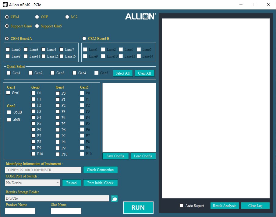Check P8 in the Gen3 column
276x217 pixels.
[x=33, y=142]
